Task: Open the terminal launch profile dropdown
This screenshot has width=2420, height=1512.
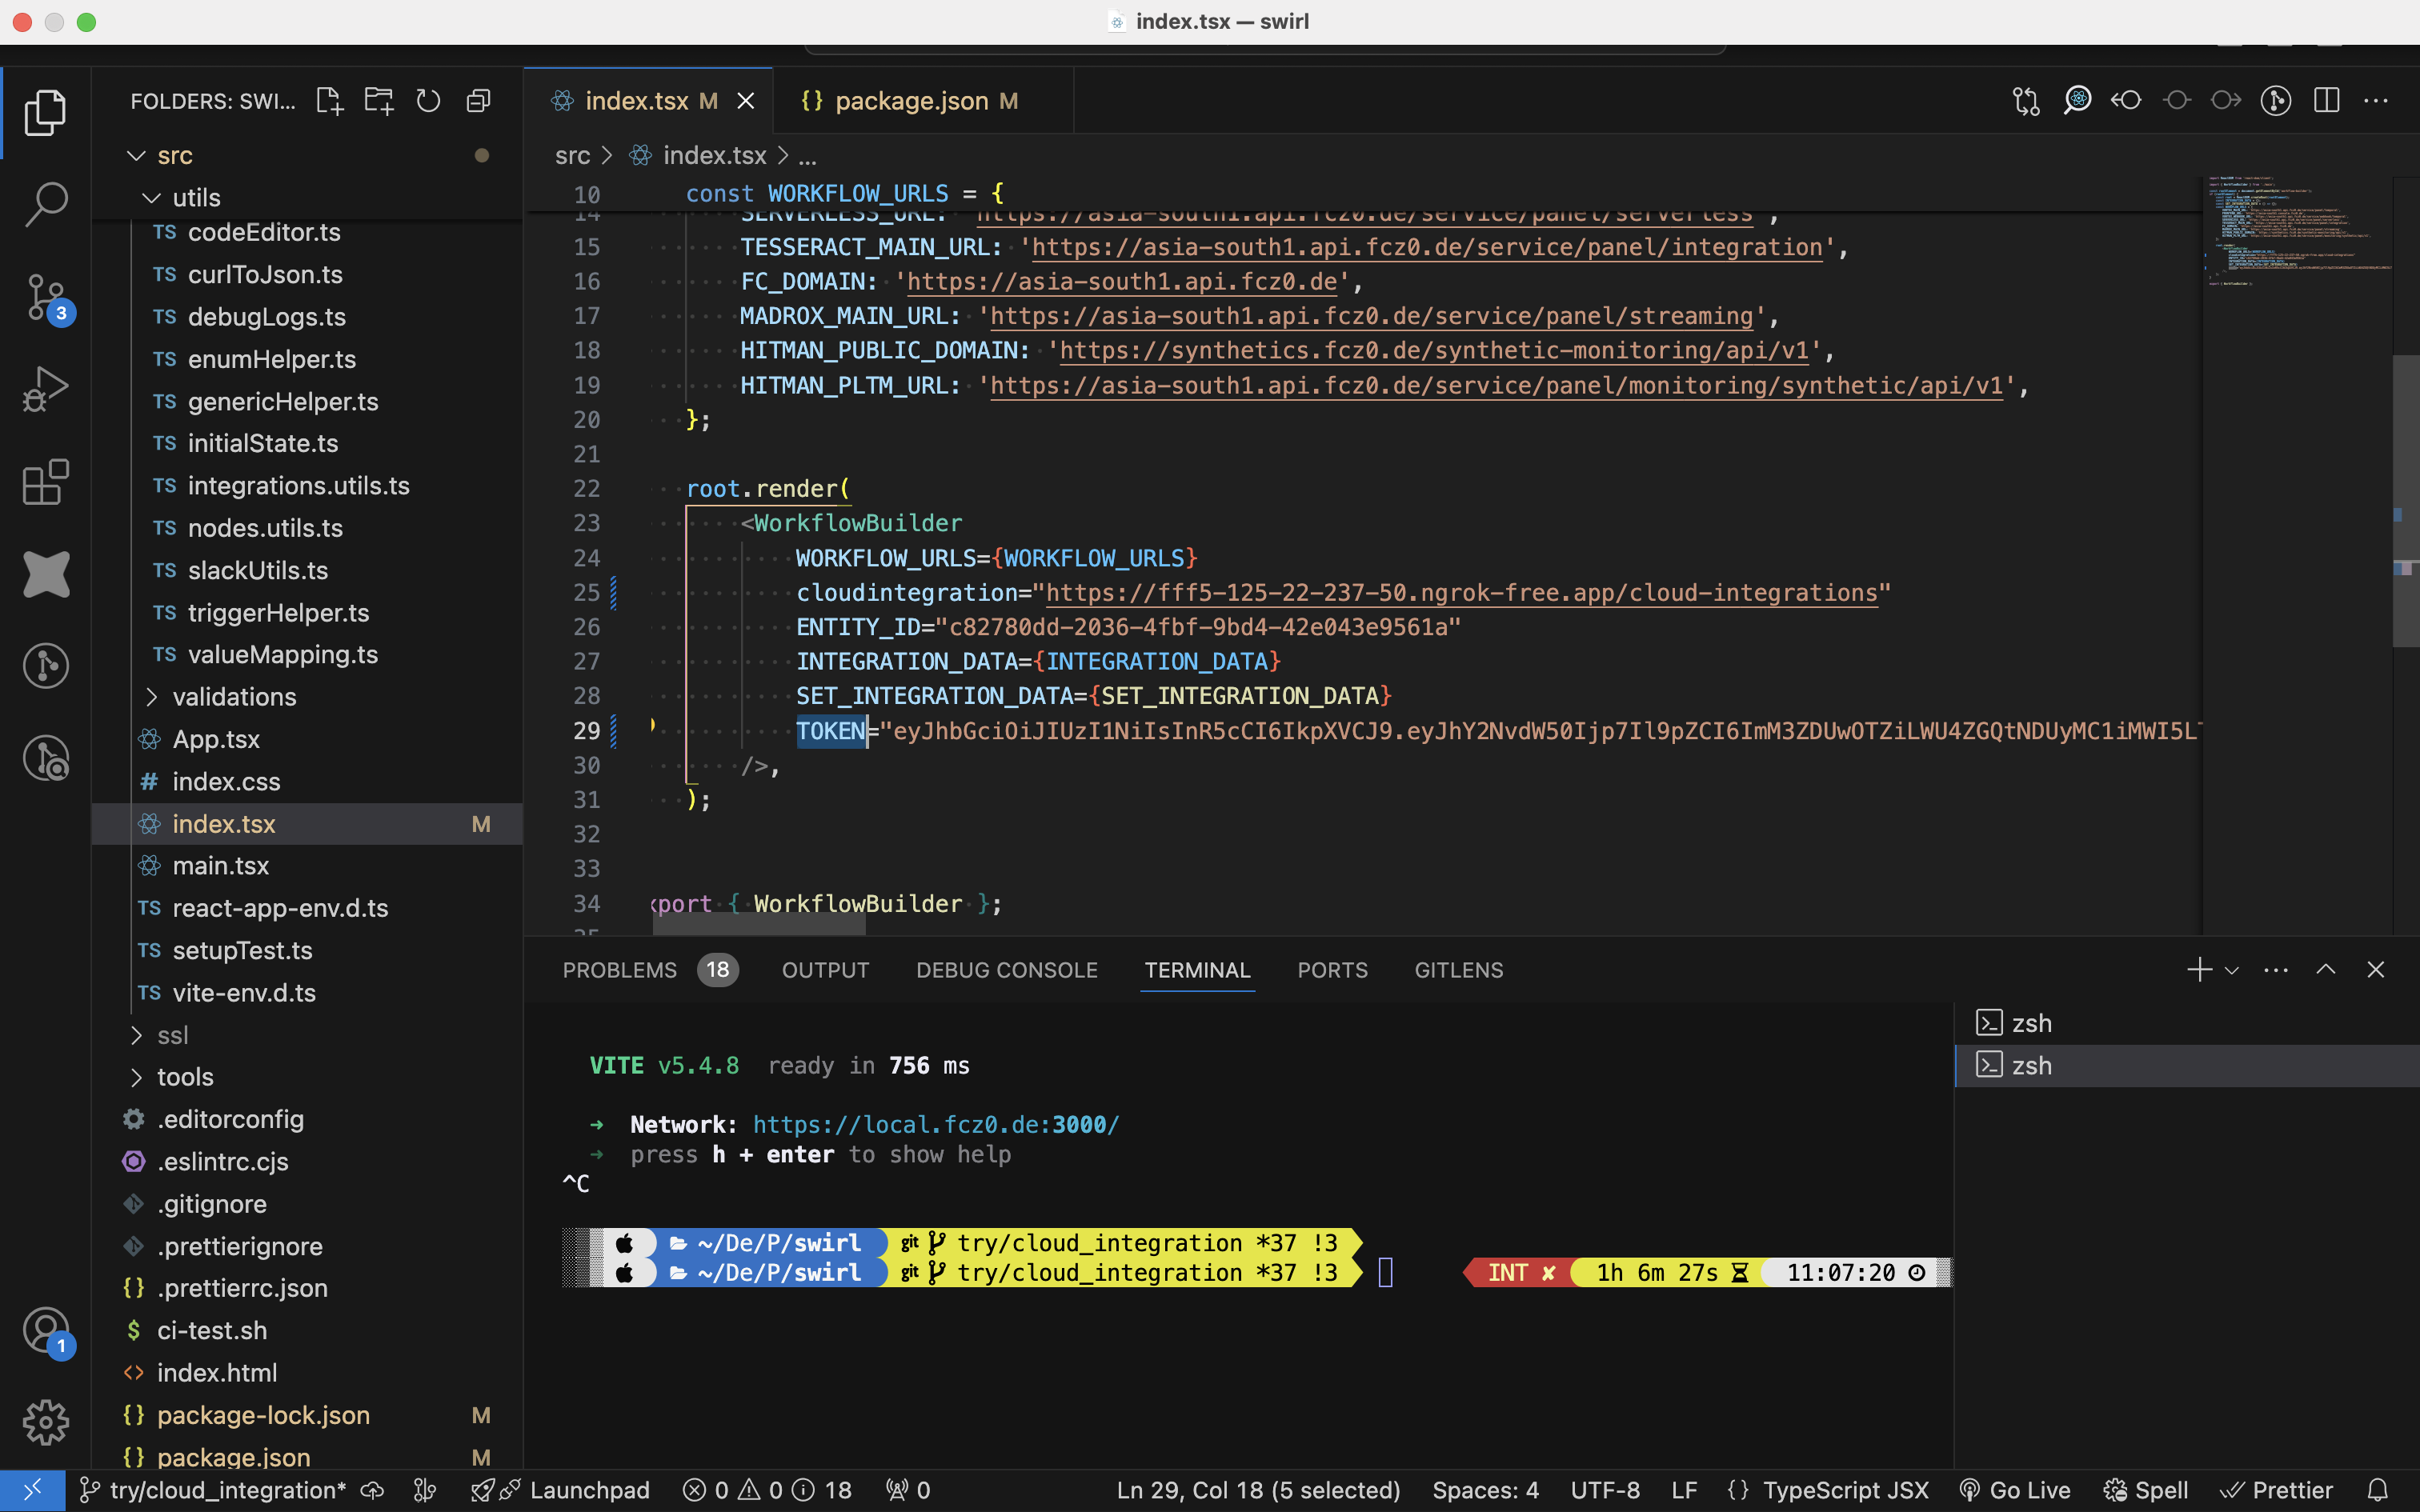Action: (2232, 970)
